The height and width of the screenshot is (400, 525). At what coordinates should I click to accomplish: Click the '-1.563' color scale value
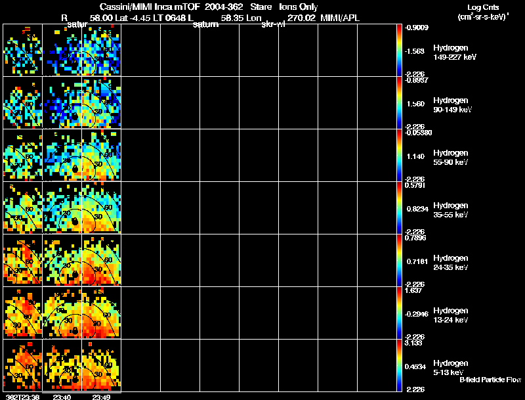pos(415,51)
